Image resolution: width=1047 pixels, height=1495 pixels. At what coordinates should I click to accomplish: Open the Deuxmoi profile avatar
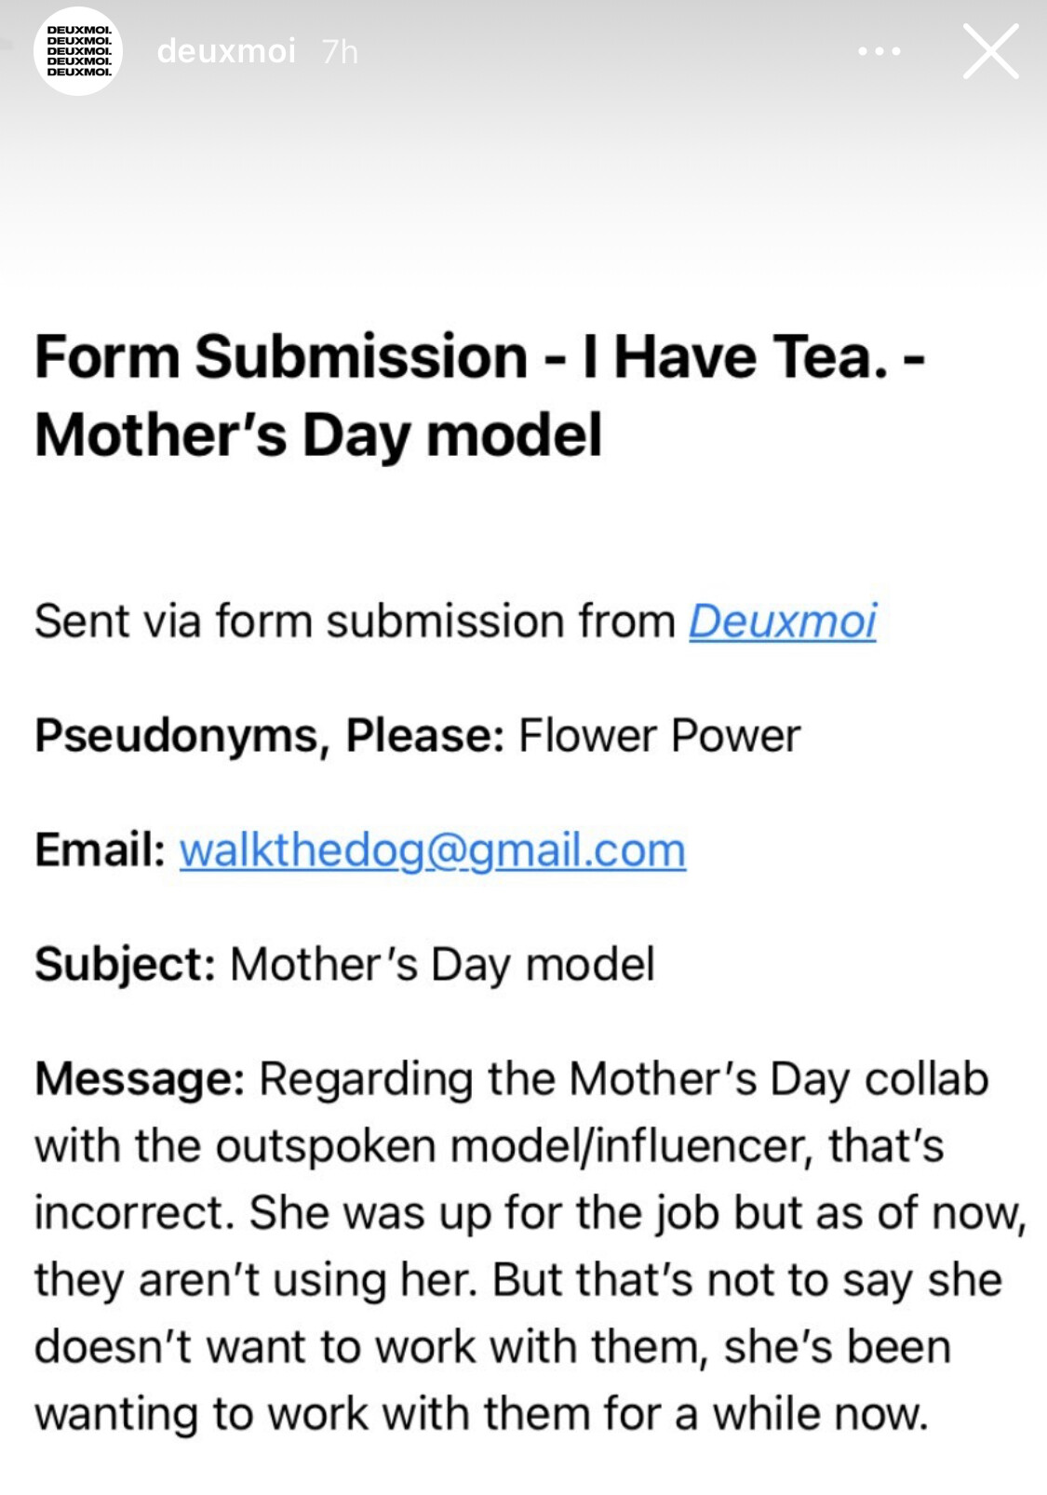[x=78, y=51]
